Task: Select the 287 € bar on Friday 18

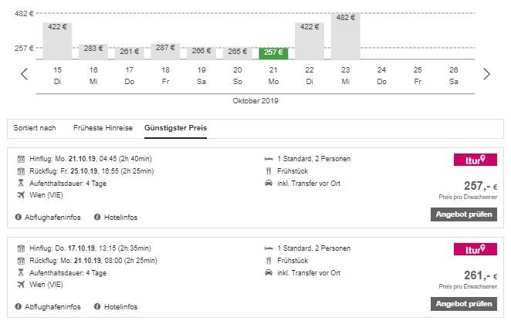Action: point(165,50)
